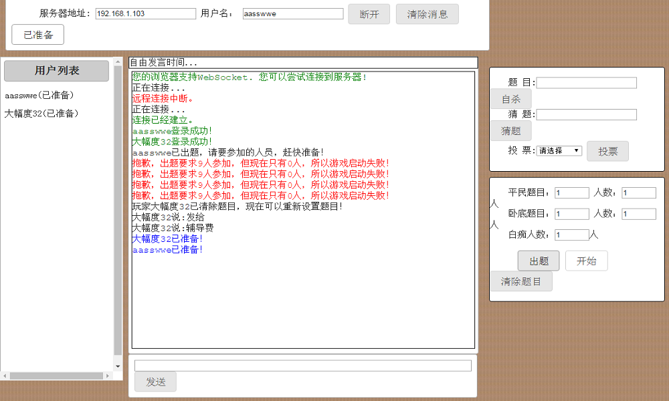Screen dimensions: 669x401
Task: Focus the chat message input box
Action: tap(303, 366)
